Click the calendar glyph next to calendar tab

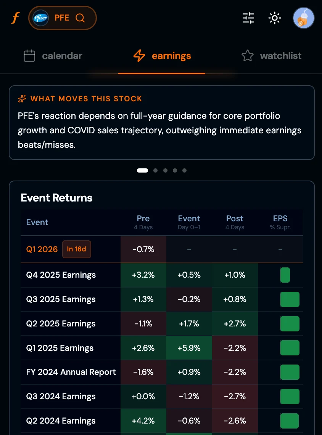[29, 56]
